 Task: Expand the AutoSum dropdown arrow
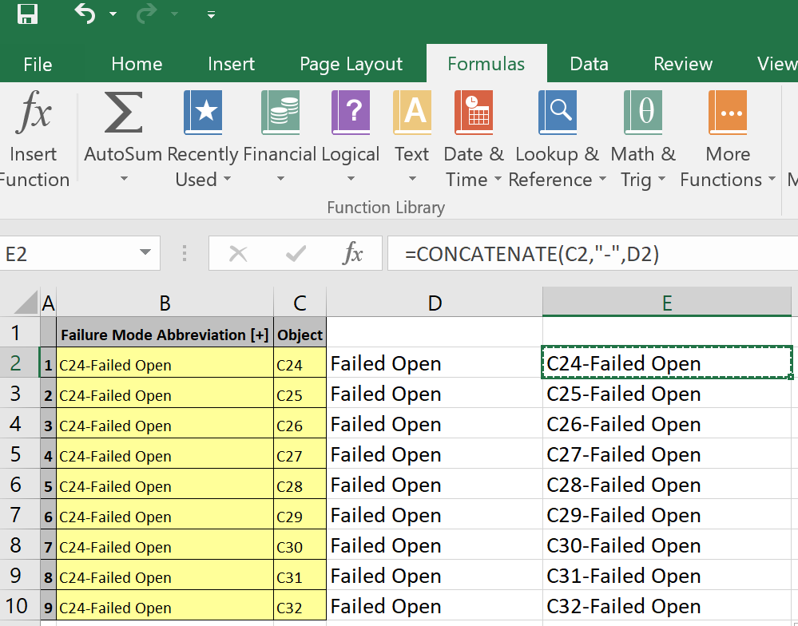coord(124,179)
